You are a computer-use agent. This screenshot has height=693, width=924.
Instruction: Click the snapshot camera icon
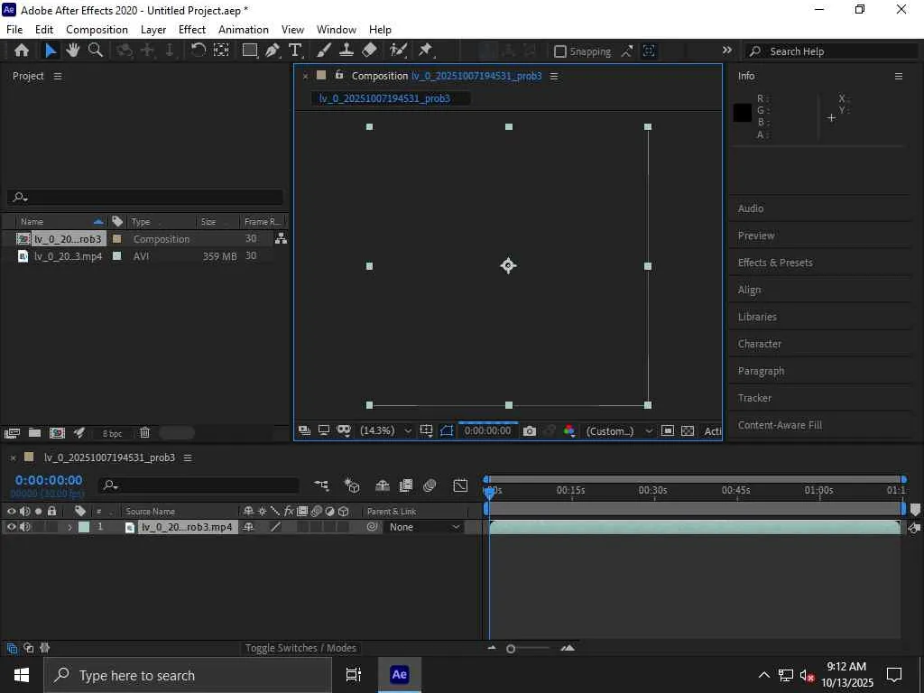pyautogui.click(x=529, y=430)
